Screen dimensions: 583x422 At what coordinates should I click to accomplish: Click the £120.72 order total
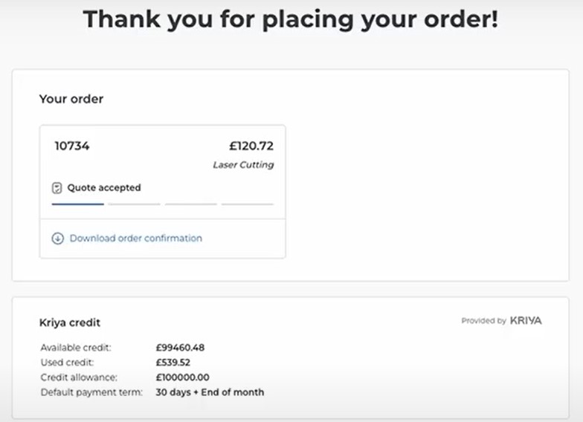[251, 146]
